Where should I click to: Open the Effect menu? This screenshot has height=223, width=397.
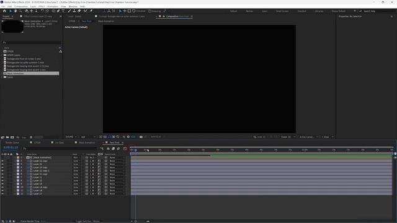pyautogui.click(x=42, y=6)
